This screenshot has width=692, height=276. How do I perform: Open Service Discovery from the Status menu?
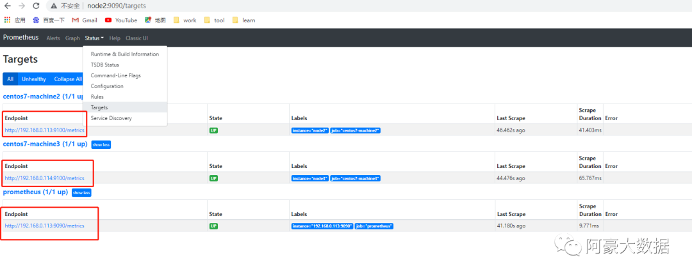(125, 118)
